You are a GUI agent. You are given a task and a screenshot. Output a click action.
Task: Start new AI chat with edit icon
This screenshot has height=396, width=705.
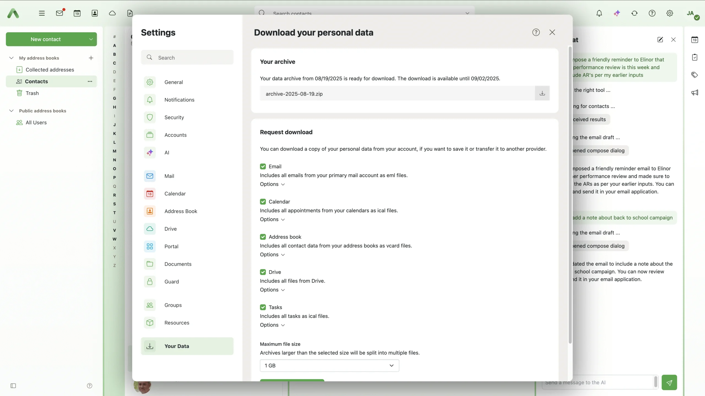tap(660, 40)
